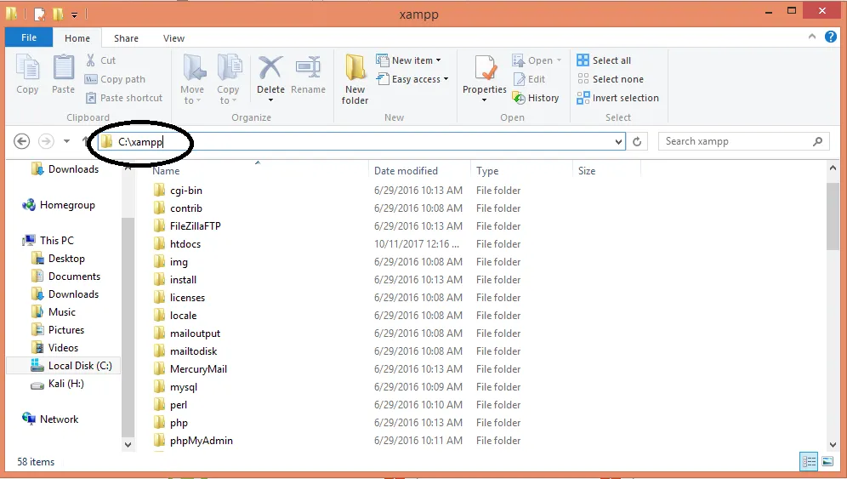Click the Rename icon
847x479 pixels.
[308, 67]
